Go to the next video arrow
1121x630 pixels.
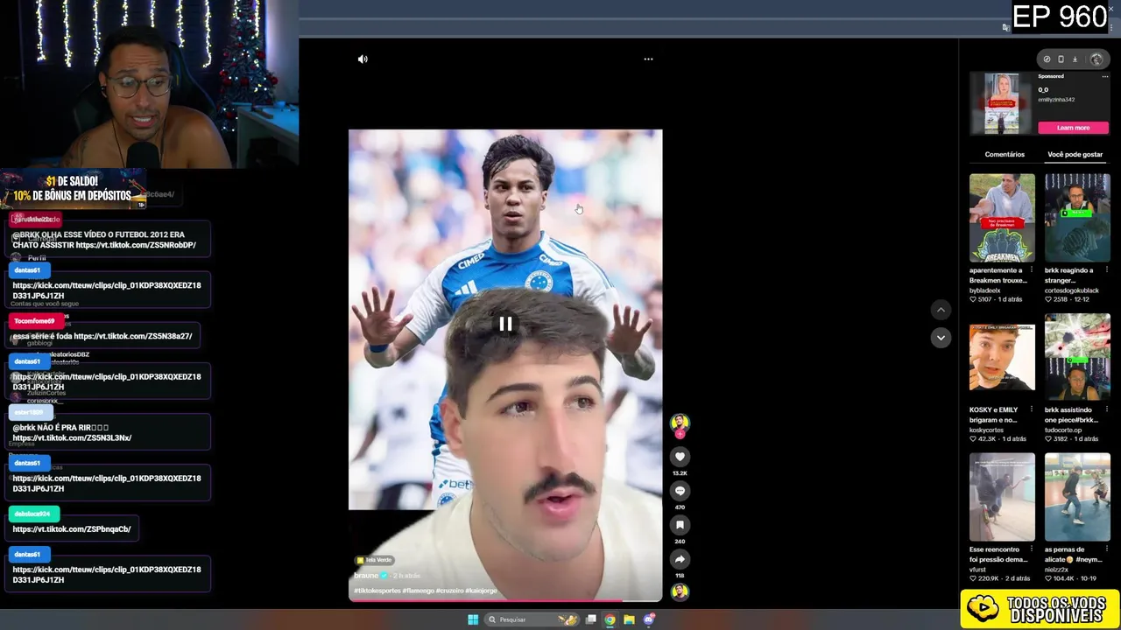(x=941, y=338)
